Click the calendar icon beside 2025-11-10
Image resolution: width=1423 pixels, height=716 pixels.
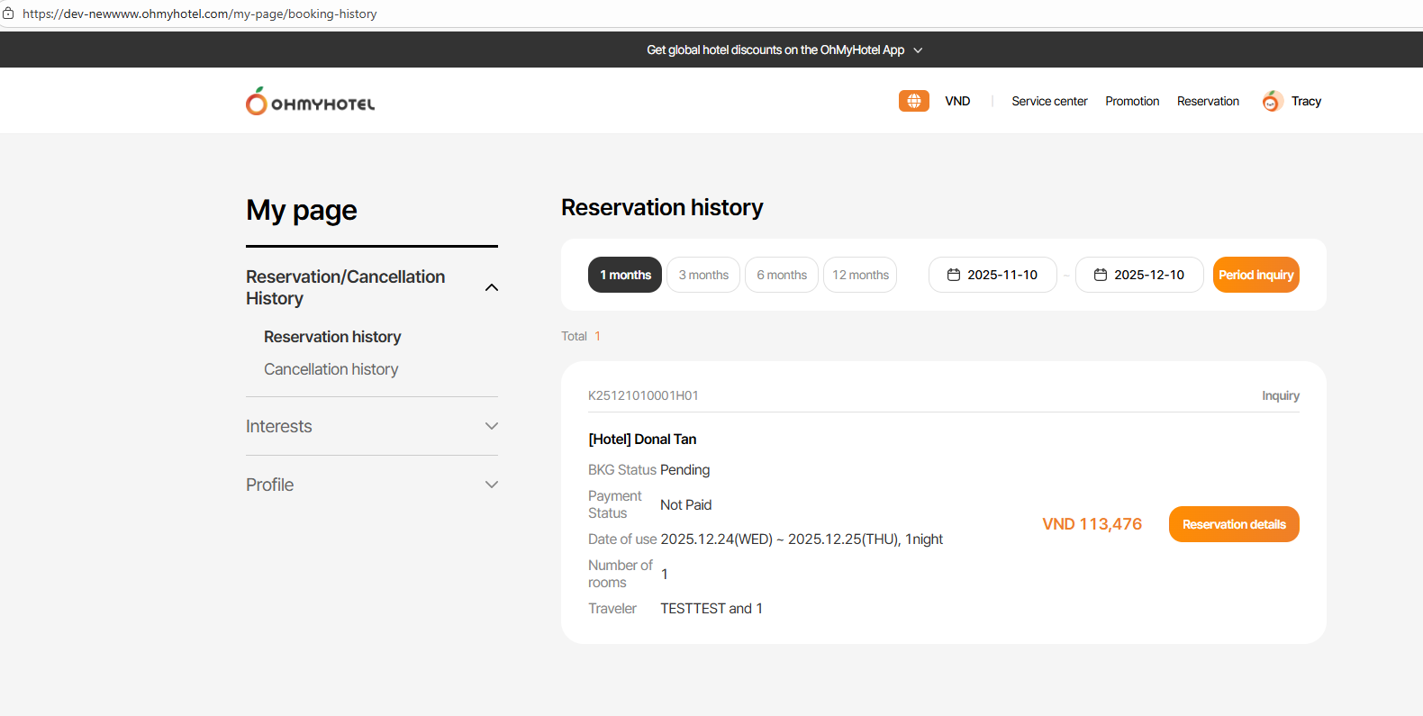pos(954,275)
